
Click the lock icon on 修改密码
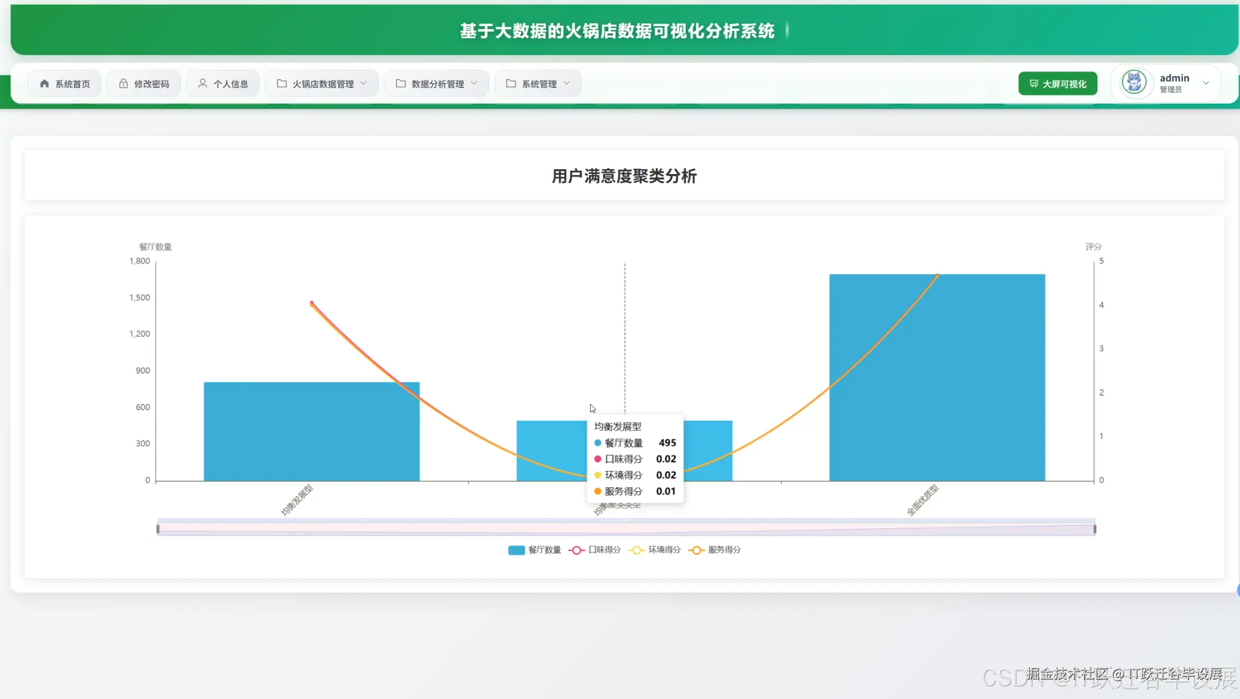pyautogui.click(x=123, y=83)
